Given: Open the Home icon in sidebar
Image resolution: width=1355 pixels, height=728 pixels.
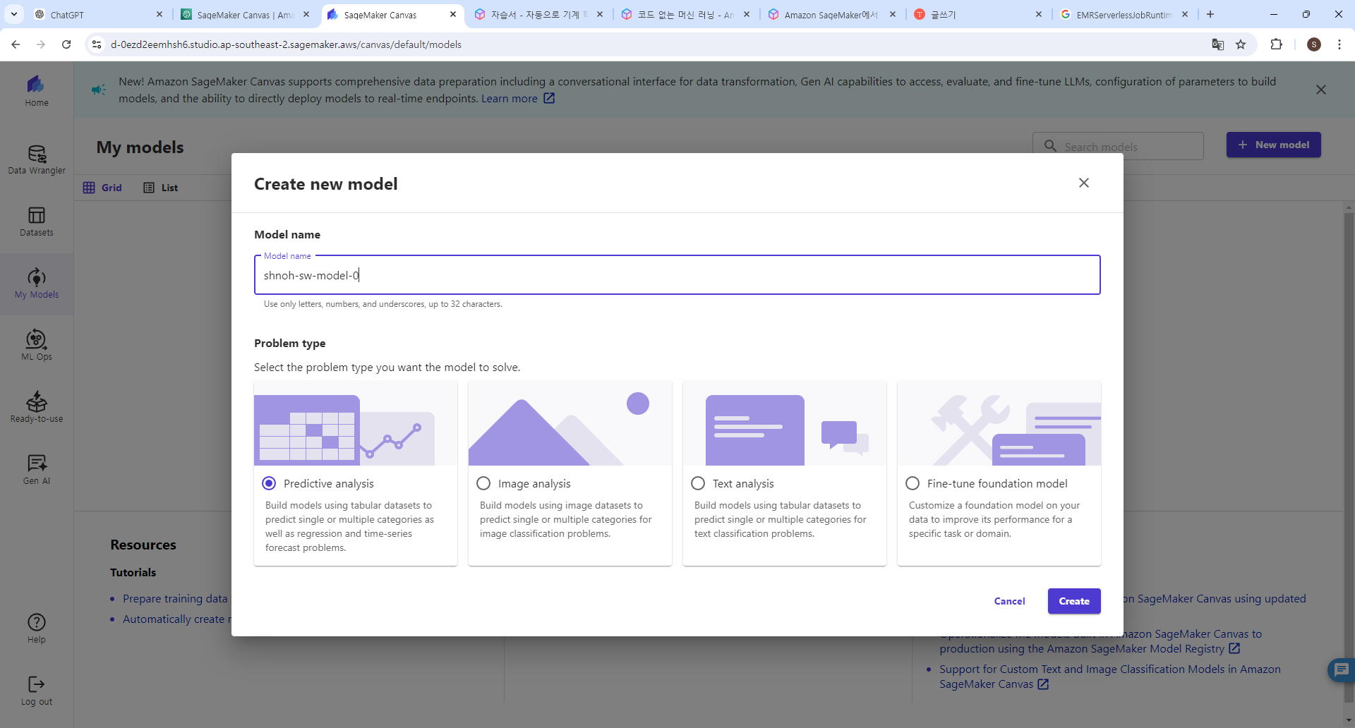Looking at the screenshot, I should tap(37, 90).
